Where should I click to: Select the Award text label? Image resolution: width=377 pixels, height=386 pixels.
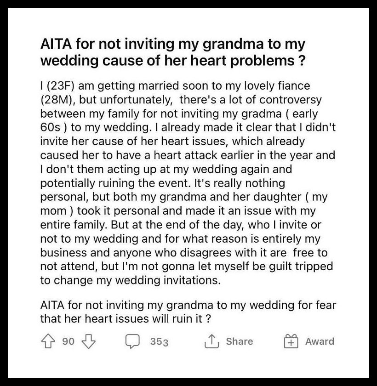tap(320, 341)
